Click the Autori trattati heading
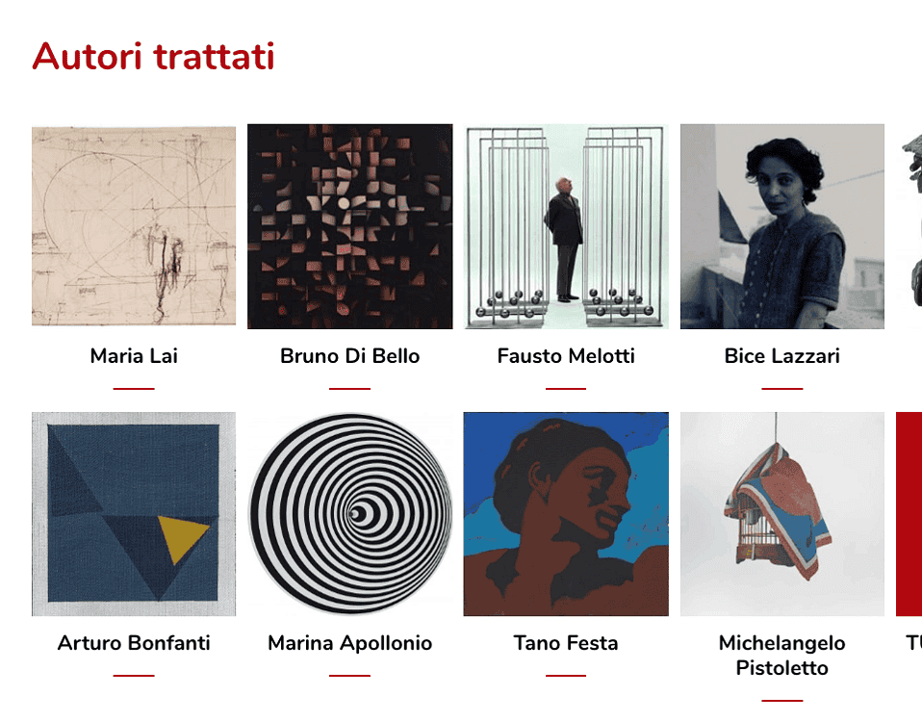The image size is (922, 722). click(153, 57)
